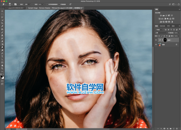Select the layer mask thumbnail of Curves 1

coord(165,40)
